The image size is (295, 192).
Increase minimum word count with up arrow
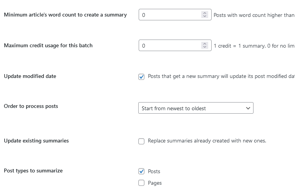click(x=205, y=13)
